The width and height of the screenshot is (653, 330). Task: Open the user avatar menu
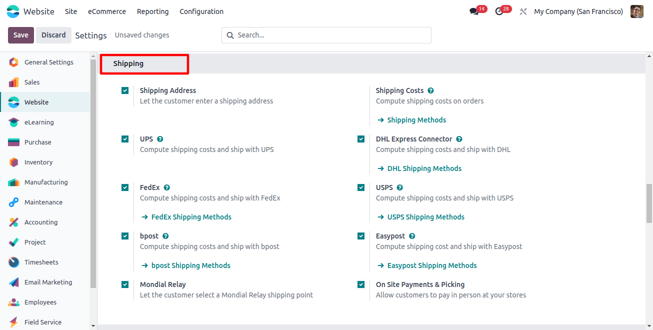[637, 11]
